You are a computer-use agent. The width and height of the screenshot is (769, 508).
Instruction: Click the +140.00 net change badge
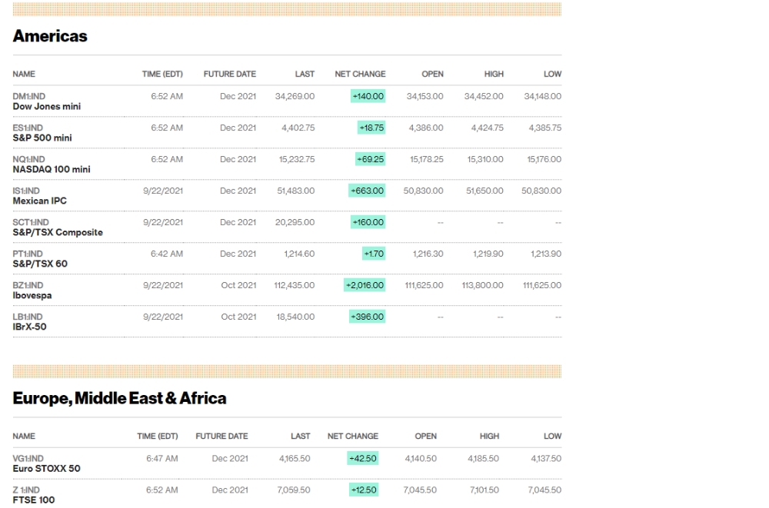click(x=368, y=96)
